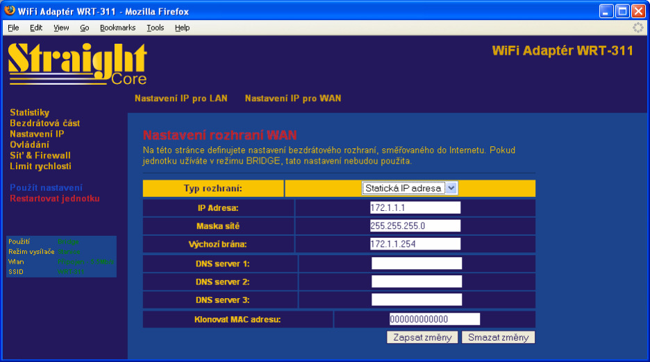
Task: Minimize the Firefox window
Action: click(x=606, y=11)
